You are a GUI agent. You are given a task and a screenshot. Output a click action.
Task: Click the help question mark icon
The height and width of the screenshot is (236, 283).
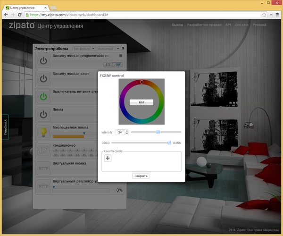123,49
